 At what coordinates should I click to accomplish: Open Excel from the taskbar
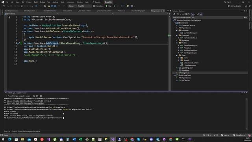click(80, 139)
